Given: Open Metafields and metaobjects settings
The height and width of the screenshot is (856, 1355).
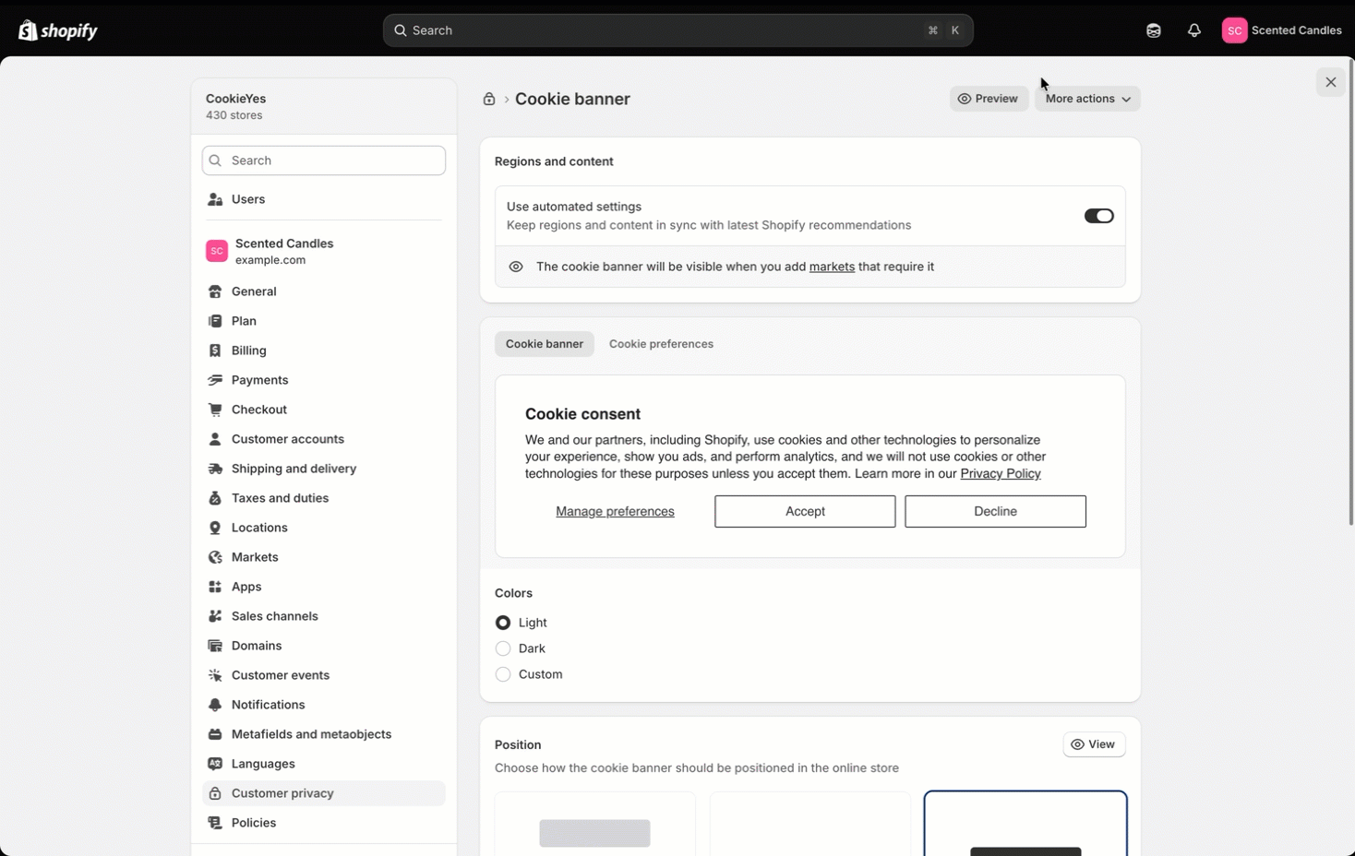Looking at the screenshot, I should (x=323, y=734).
